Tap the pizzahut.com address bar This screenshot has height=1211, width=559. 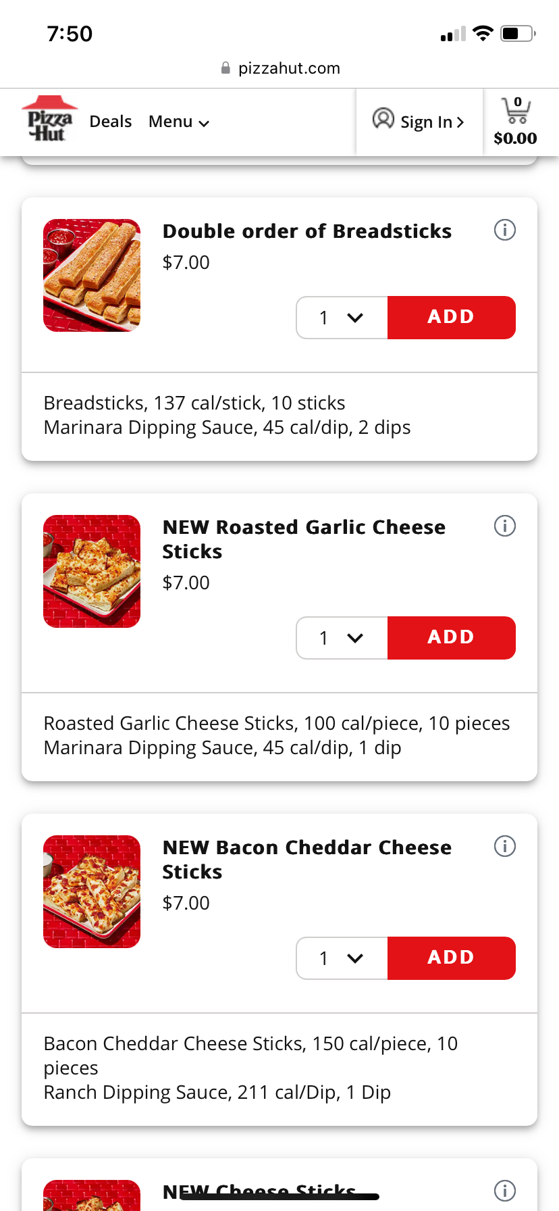coord(289,68)
